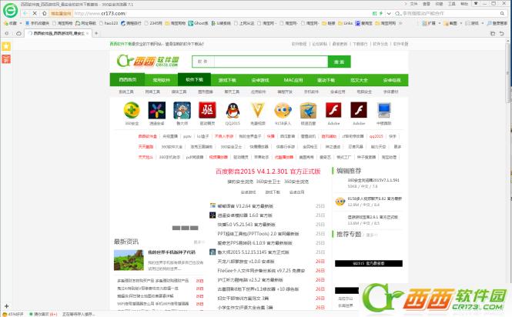Open the cartoon doctor app icon
The image size is (512, 317).
(x=182, y=110)
